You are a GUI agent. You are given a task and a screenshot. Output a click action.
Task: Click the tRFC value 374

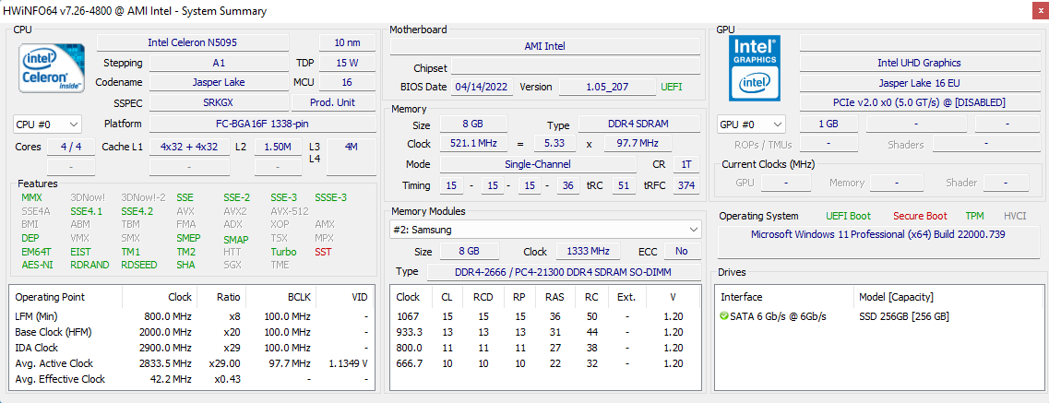coord(687,185)
